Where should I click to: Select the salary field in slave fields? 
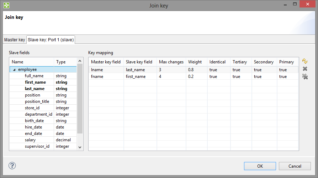click(x=30, y=140)
